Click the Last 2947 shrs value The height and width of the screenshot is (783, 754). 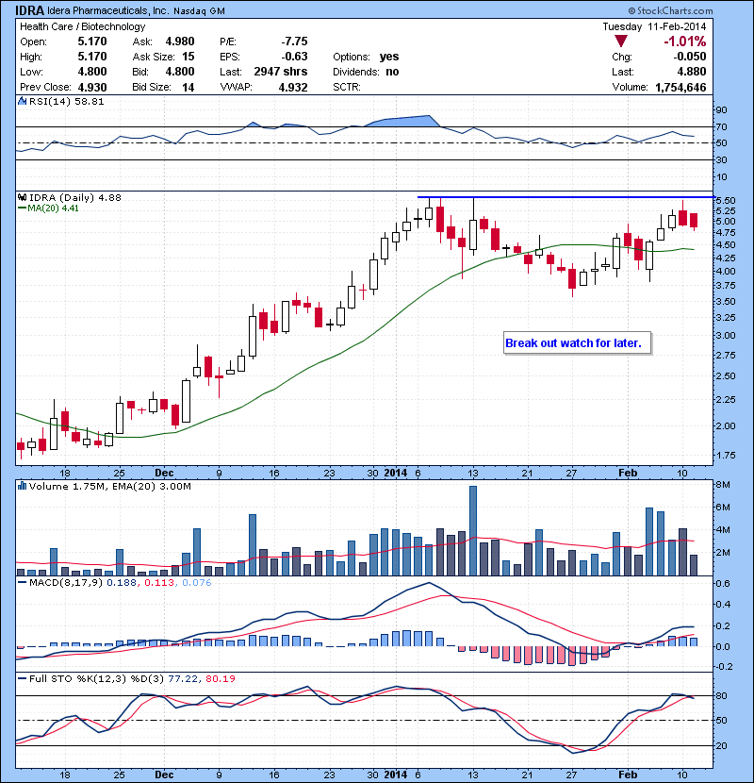281,72
